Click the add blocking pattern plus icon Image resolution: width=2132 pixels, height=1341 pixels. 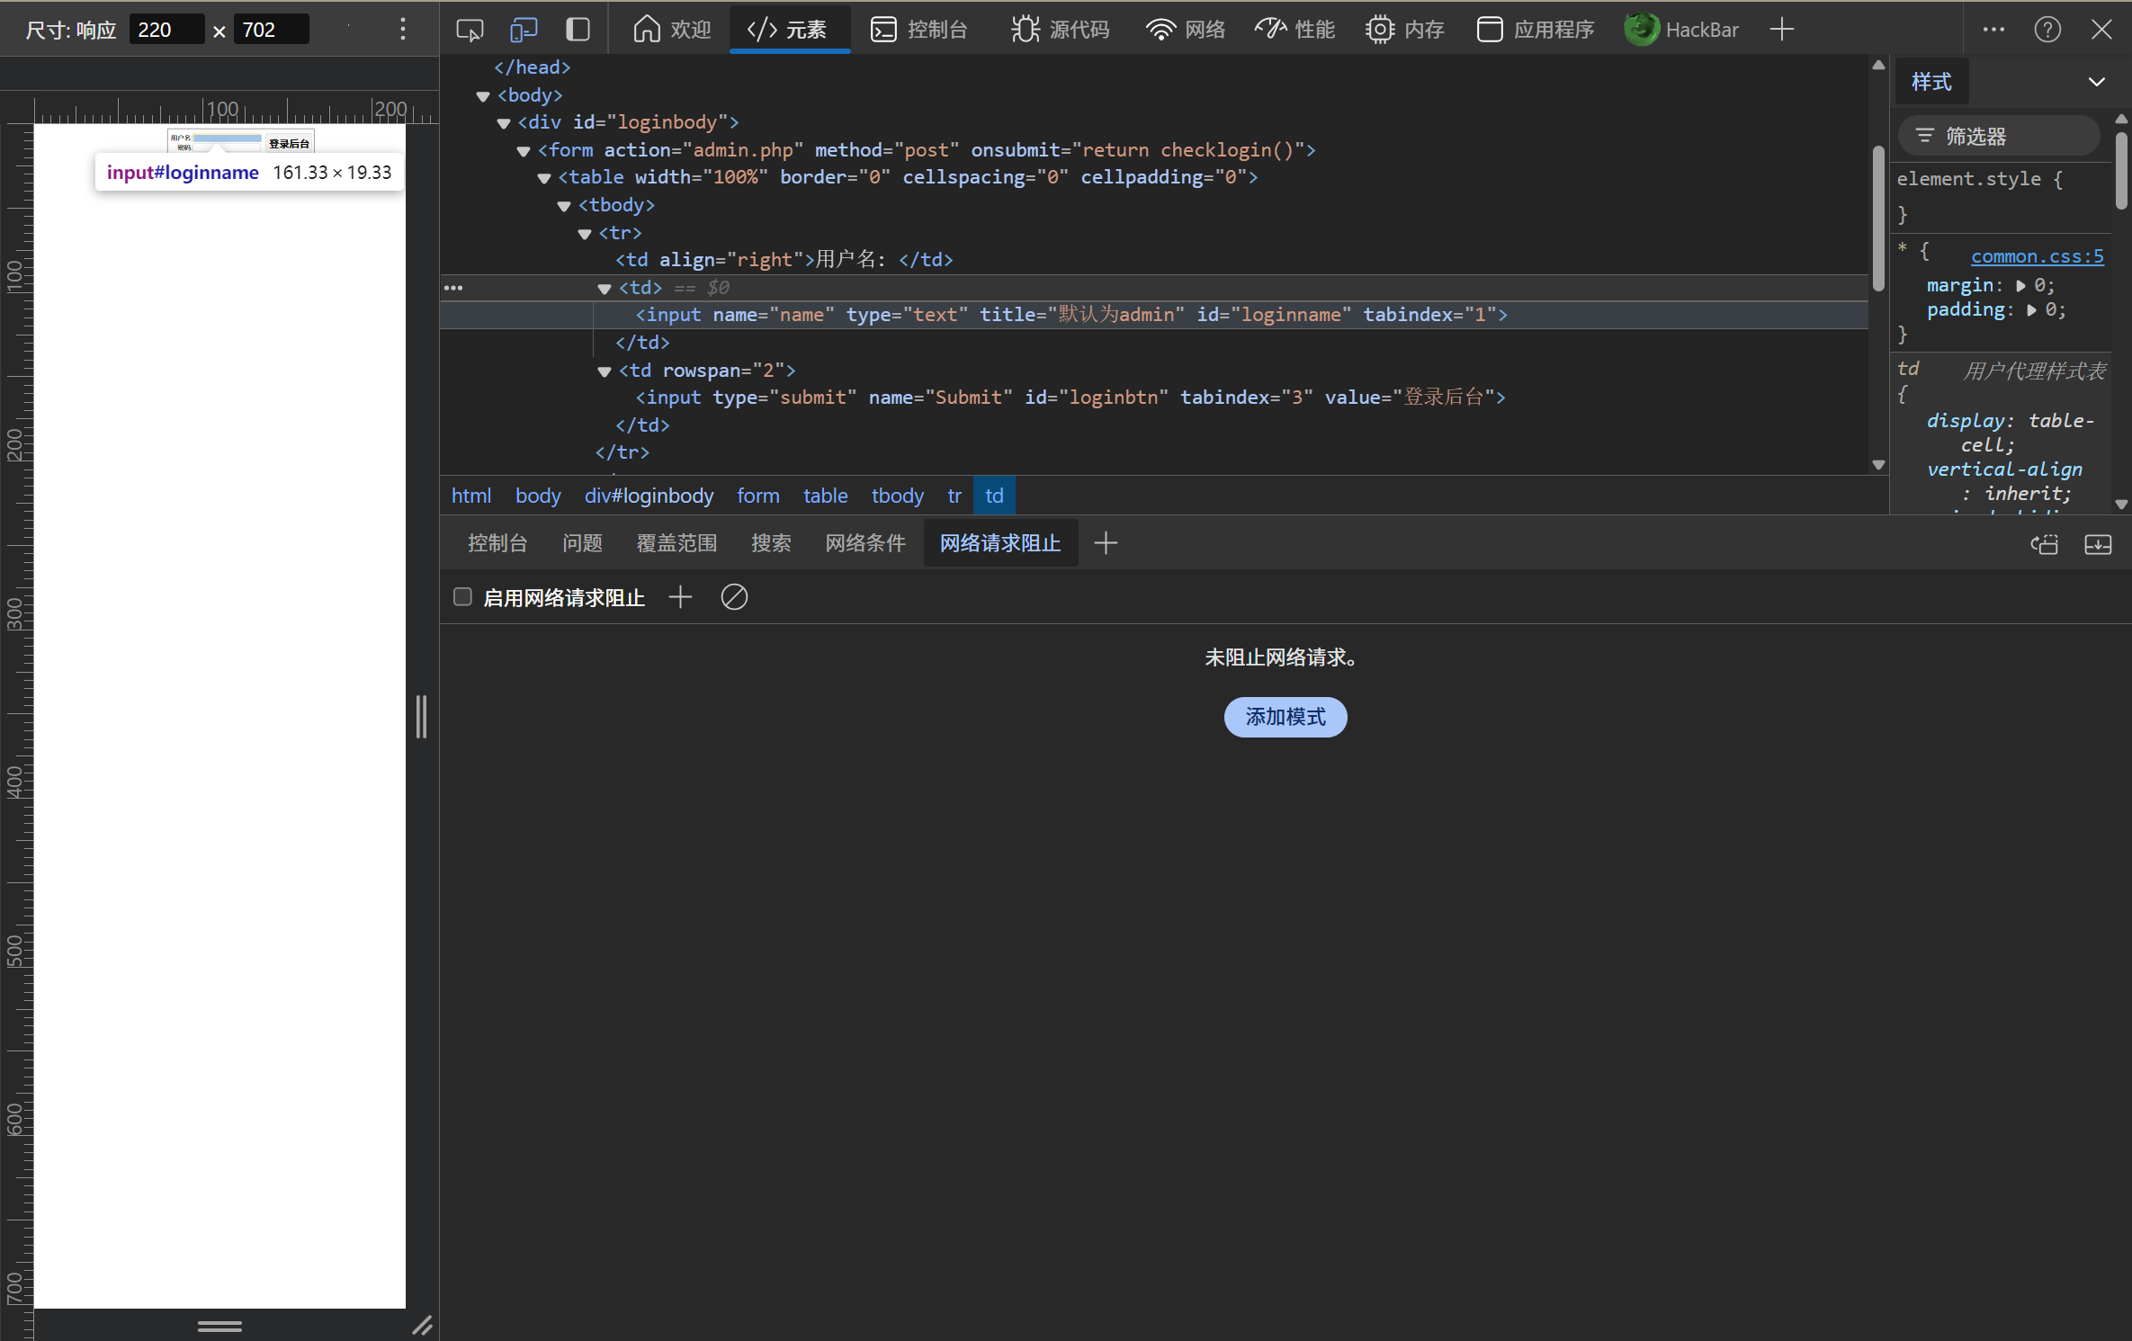(x=681, y=597)
